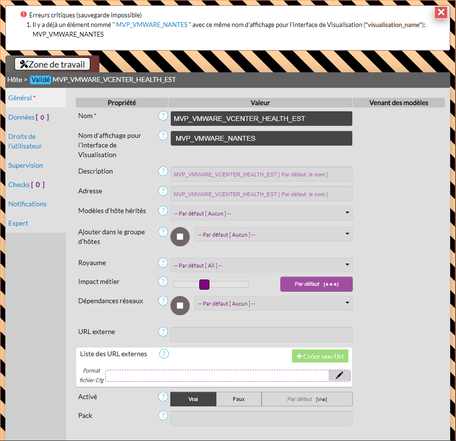456x441 pixels.
Task: Click the Impact métier slider handle
Action: click(204, 284)
